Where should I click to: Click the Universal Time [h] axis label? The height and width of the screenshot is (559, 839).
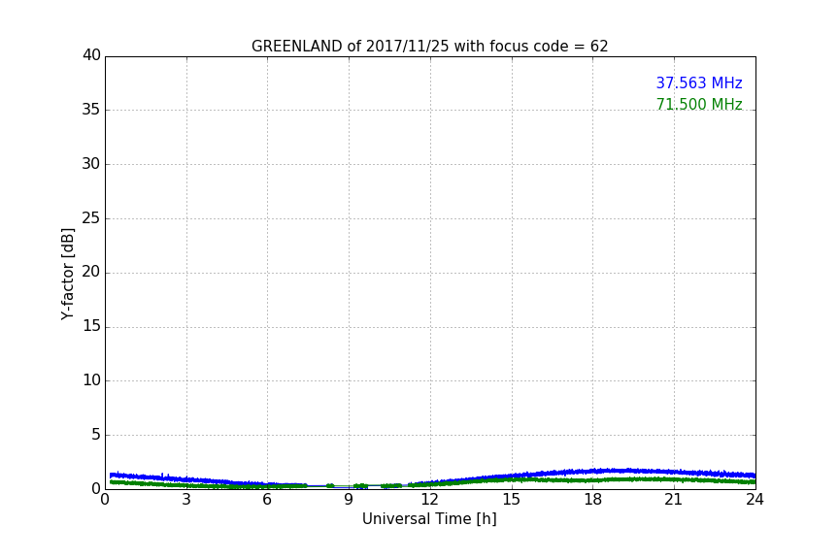(429, 519)
